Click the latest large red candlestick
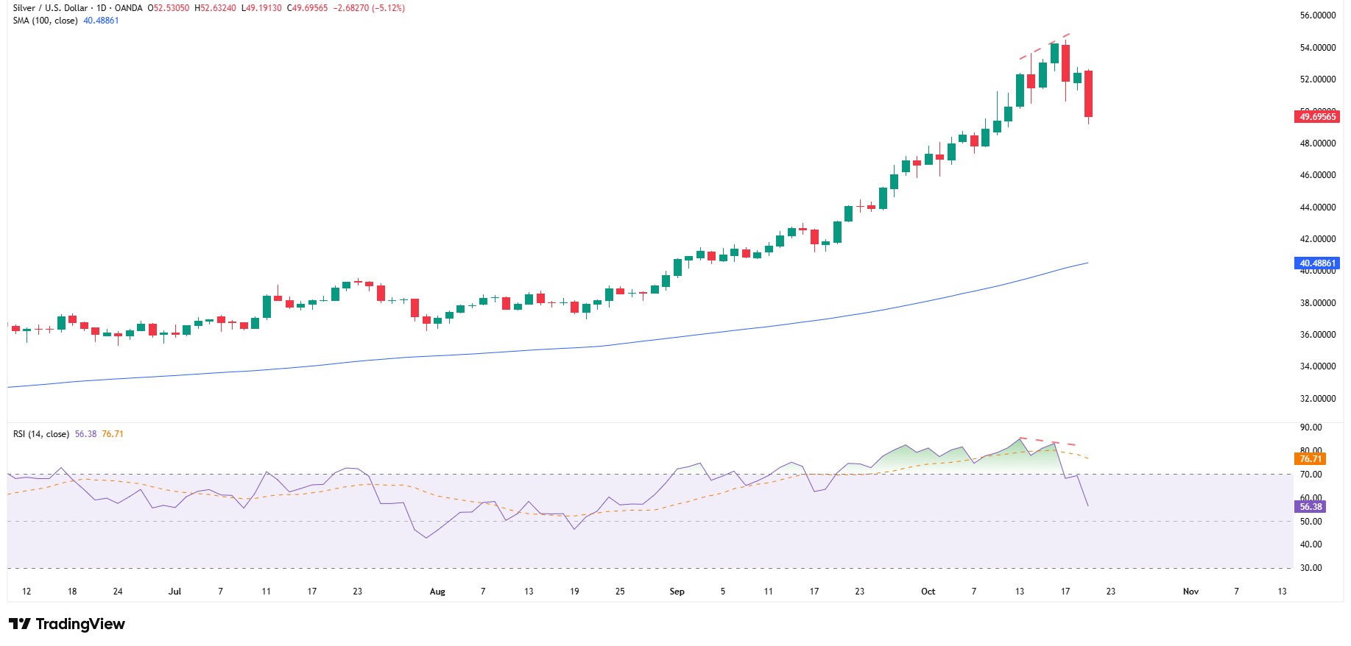 pyautogui.click(x=1088, y=93)
